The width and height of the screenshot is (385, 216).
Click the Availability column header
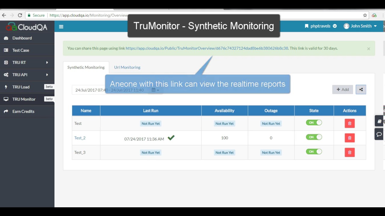(x=224, y=111)
